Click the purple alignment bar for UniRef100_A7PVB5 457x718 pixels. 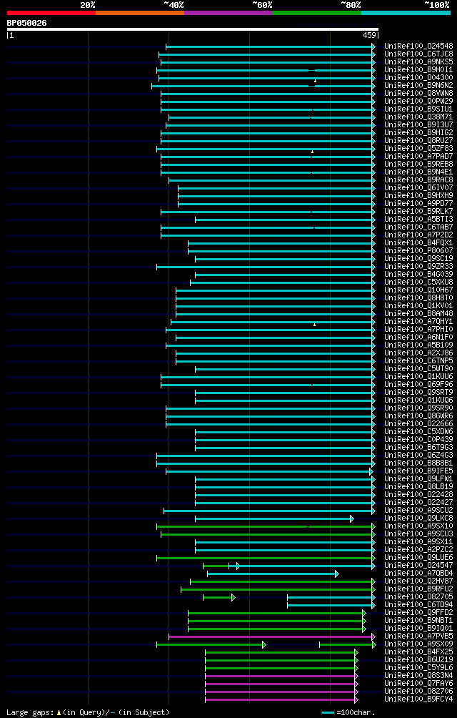272,636
